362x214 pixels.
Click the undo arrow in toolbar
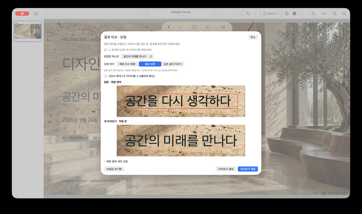pyautogui.click(x=248, y=14)
